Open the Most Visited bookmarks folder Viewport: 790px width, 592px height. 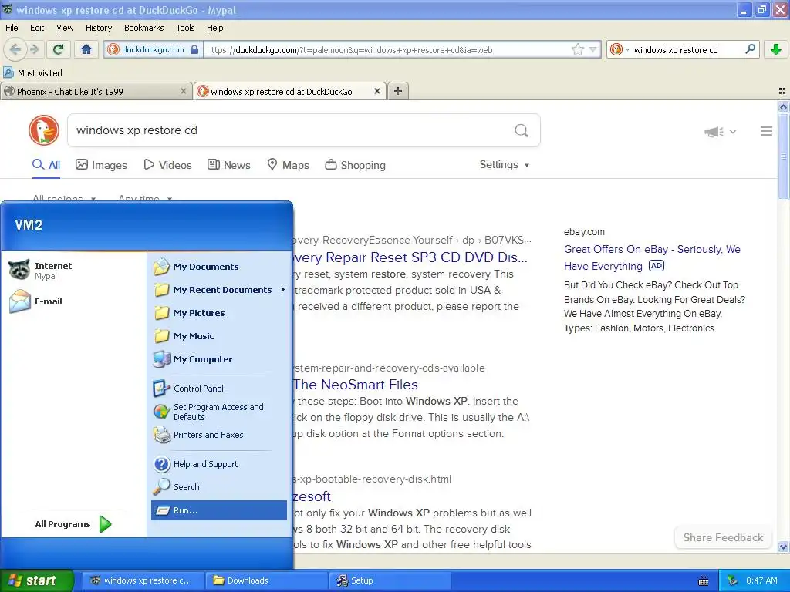(32, 73)
